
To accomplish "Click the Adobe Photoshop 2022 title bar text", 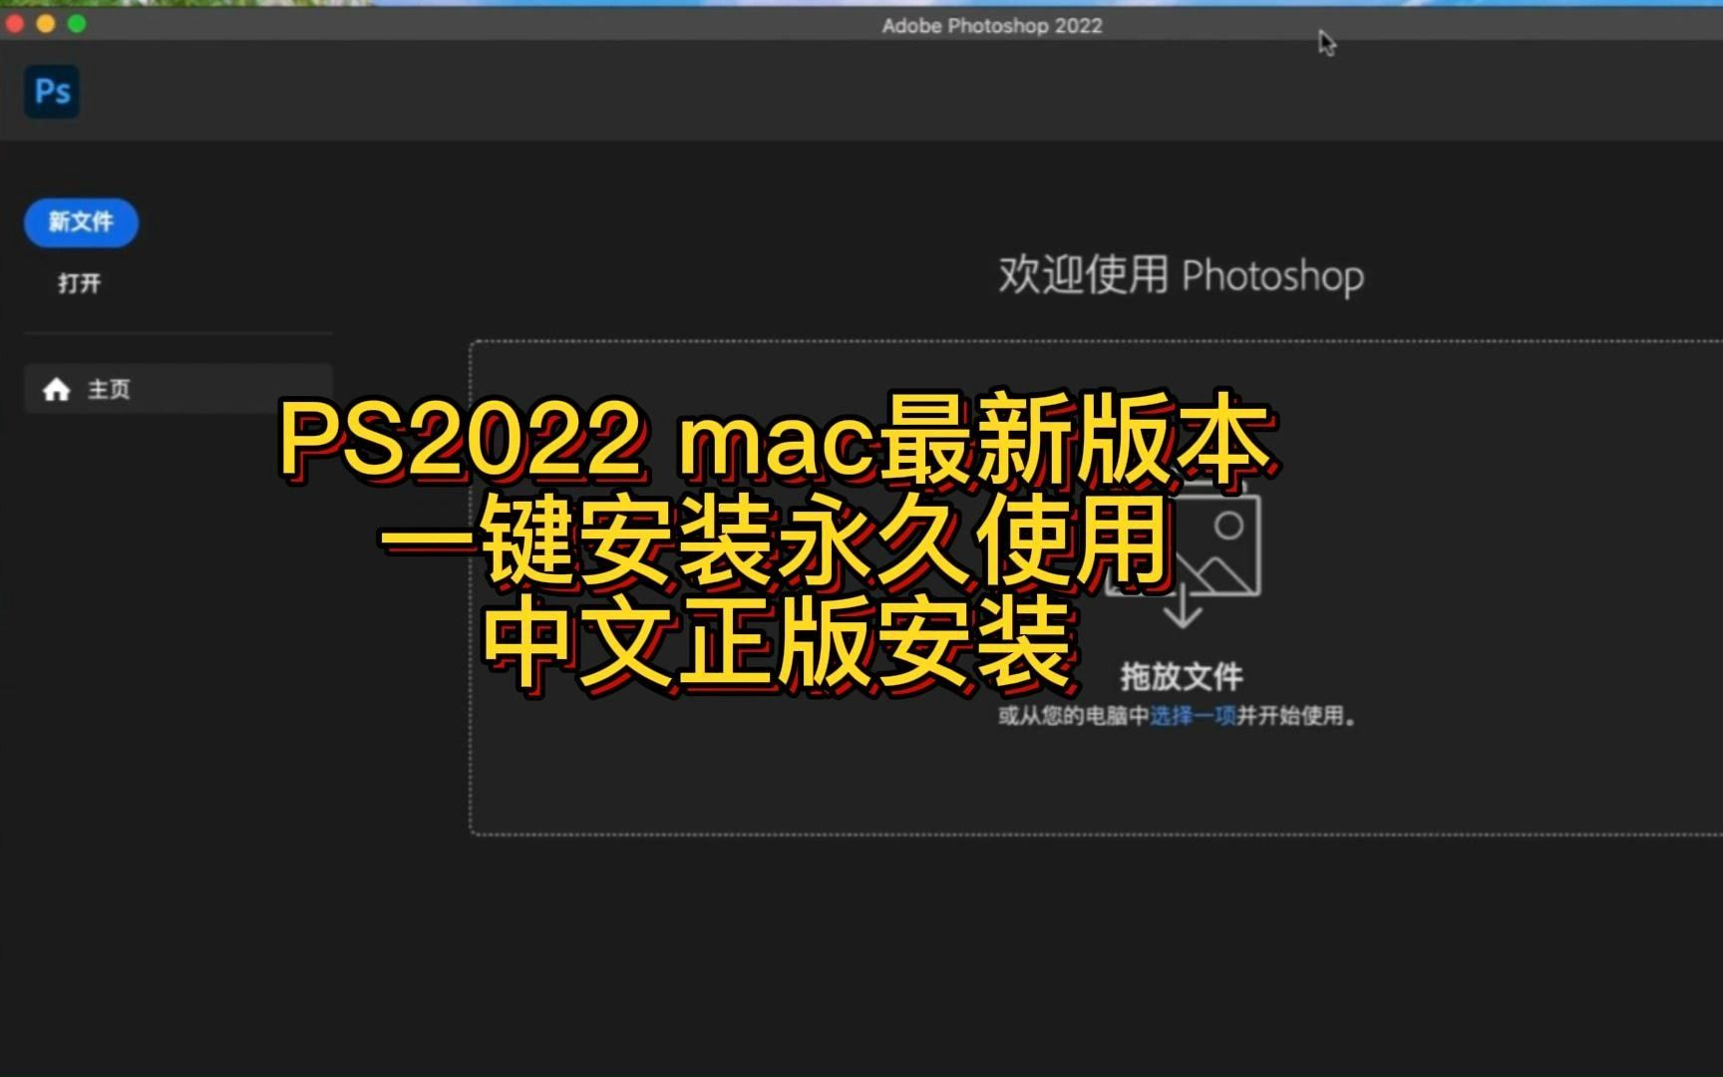I will click(x=990, y=26).
